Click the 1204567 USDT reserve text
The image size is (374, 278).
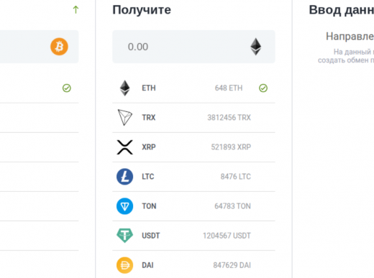[x=227, y=236]
